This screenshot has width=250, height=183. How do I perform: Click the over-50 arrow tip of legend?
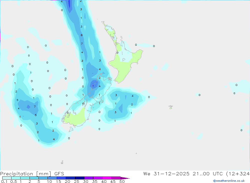click(x=125, y=178)
